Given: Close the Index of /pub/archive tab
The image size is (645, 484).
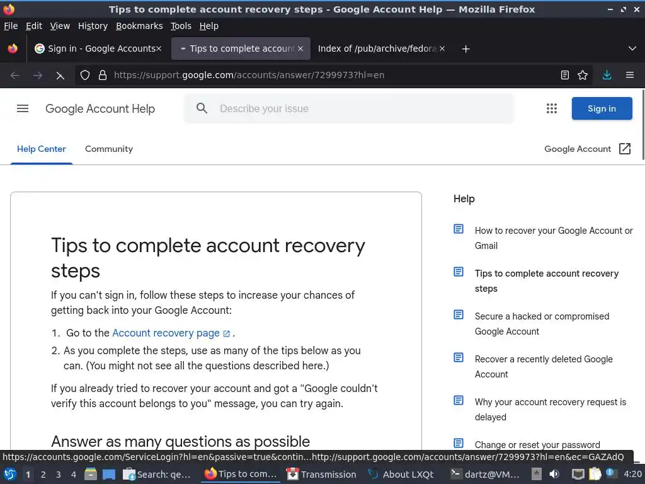Looking at the screenshot, I should [x=442, y=49].
